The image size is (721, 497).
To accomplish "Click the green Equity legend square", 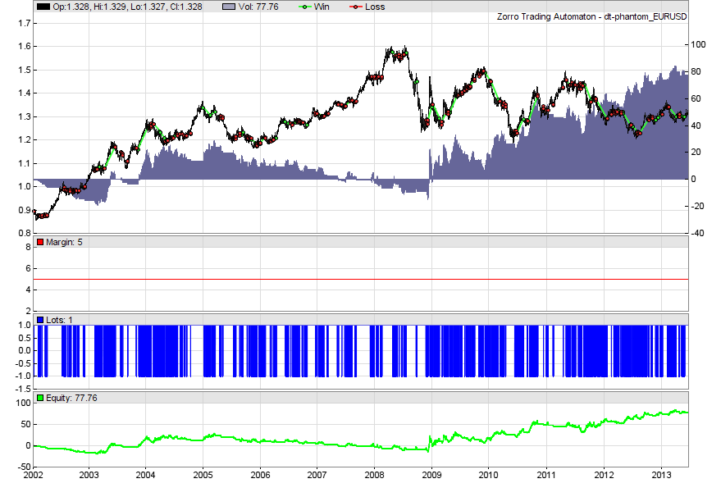I will [40, 397].
